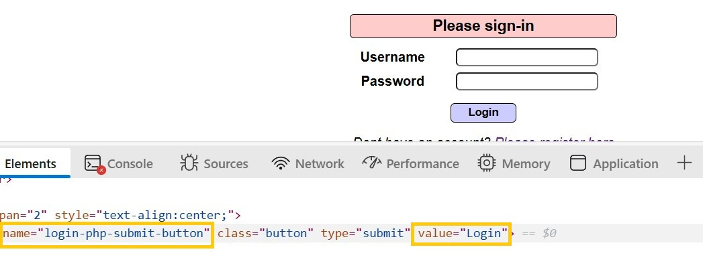Click the Password label
The width and height of the screenshot is (703, 280).
pyautogui.click(x=392, y=81)
